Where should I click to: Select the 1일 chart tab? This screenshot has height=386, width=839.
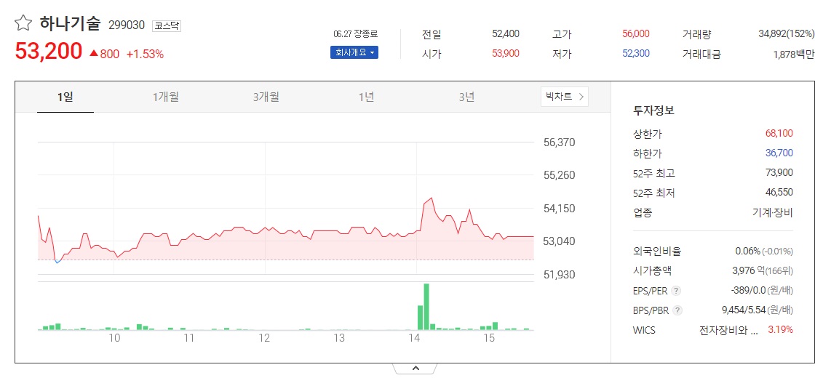click(x=65, y=97)
